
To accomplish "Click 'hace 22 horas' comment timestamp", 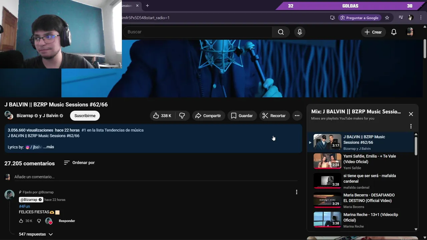I will point(55,200).
